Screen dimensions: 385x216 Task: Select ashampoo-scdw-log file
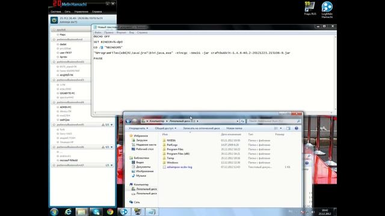click(179, 167)
